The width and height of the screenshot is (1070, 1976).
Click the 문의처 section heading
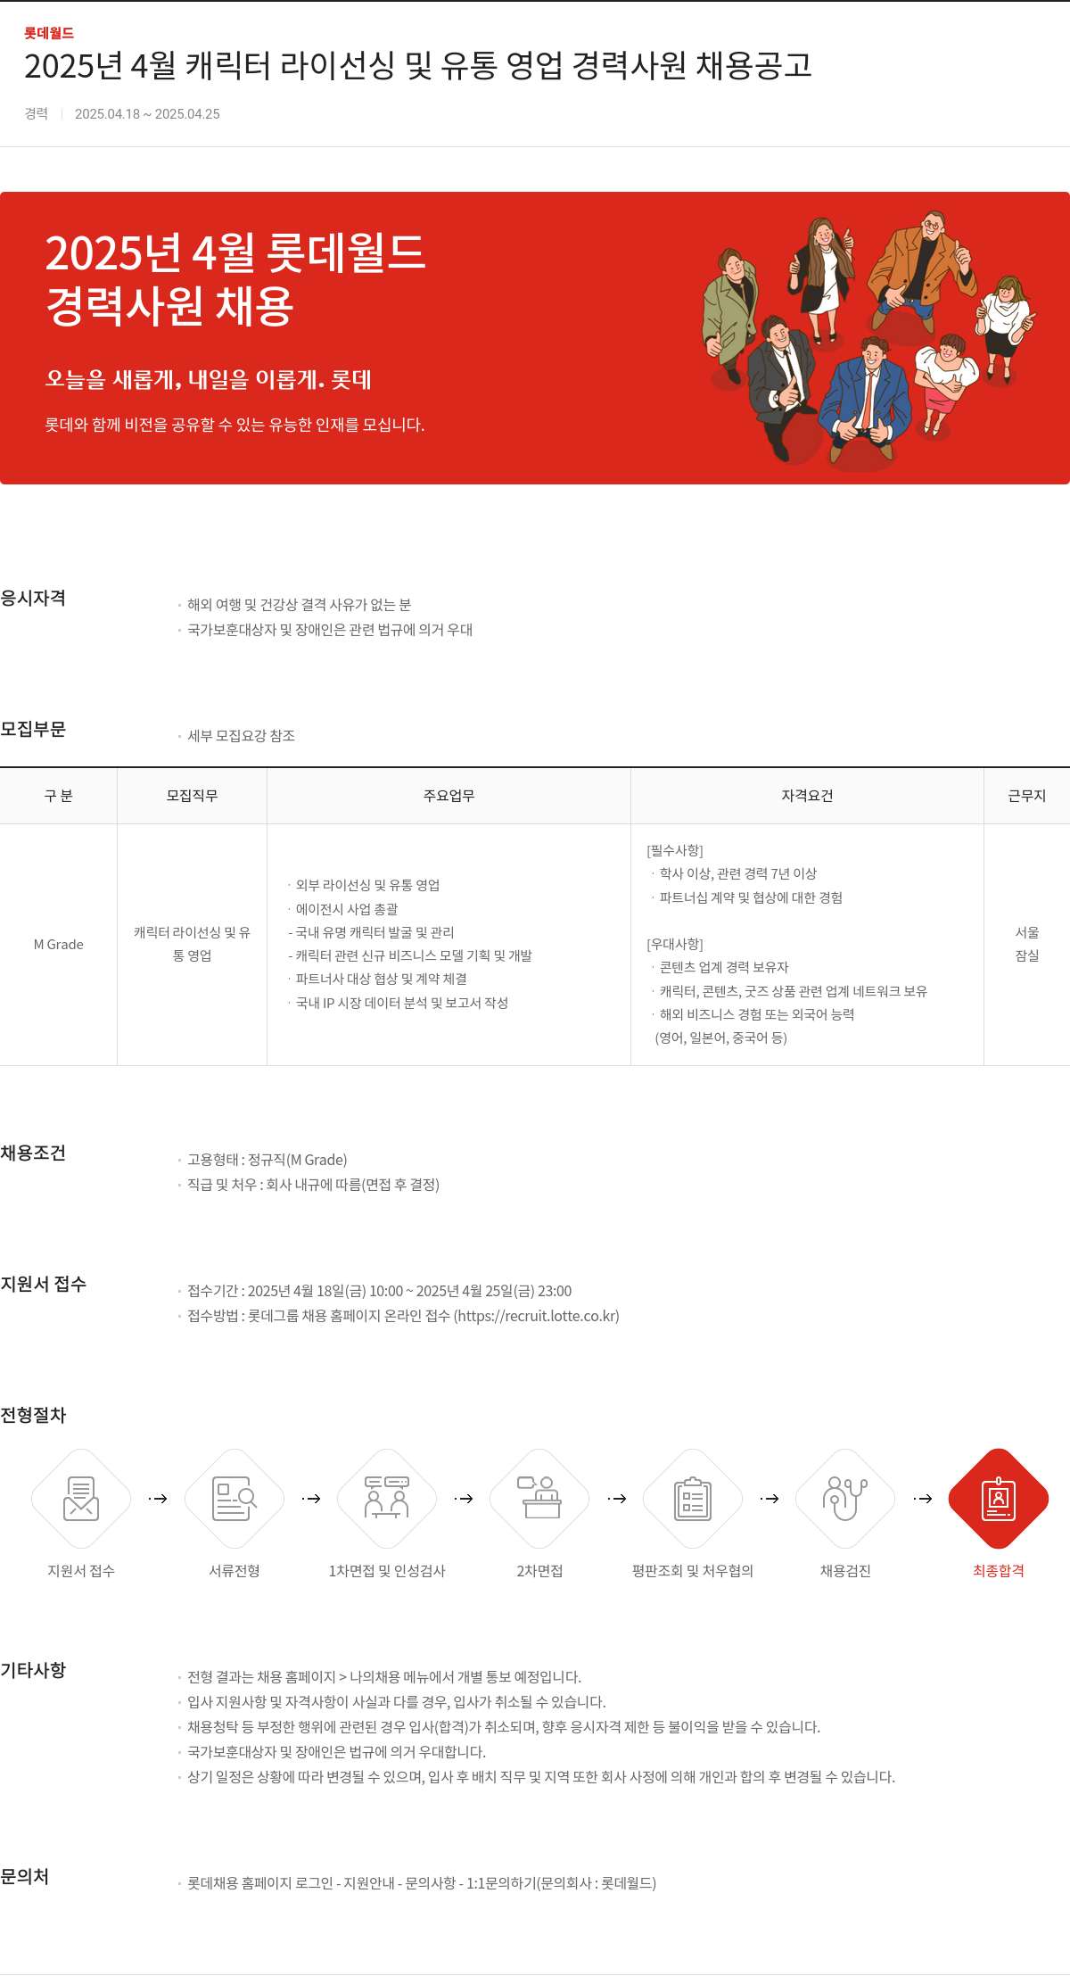pos(25,1877)
